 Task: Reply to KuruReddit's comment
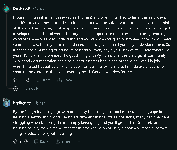[x=43, y=80]
